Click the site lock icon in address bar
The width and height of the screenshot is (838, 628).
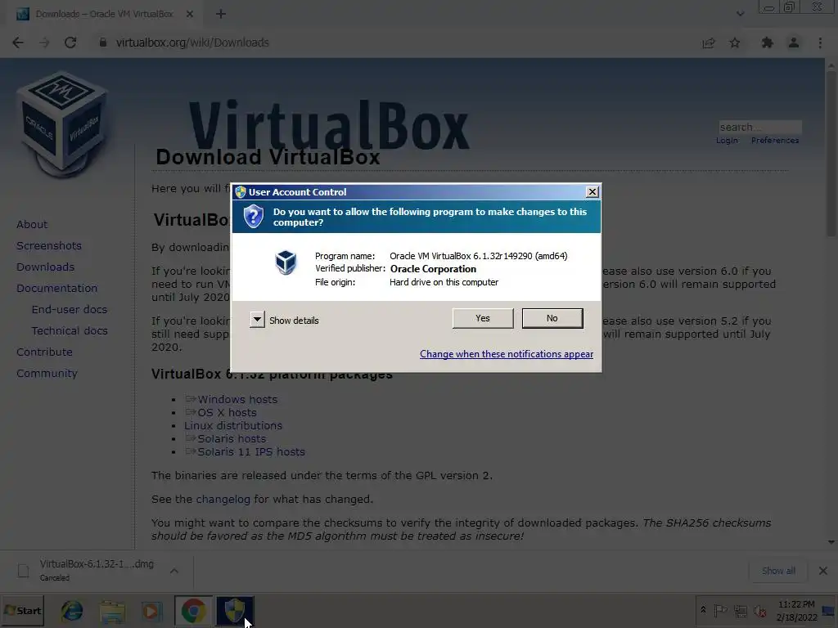point(102,43)
